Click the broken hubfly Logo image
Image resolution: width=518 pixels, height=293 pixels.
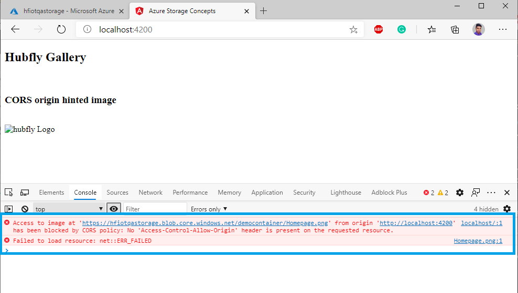pos(30,129)
